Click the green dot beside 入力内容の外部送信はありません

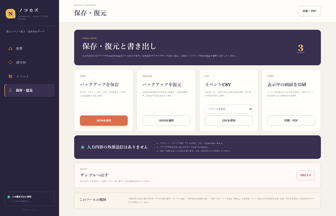pyautogui.click(x=82, y=147)
